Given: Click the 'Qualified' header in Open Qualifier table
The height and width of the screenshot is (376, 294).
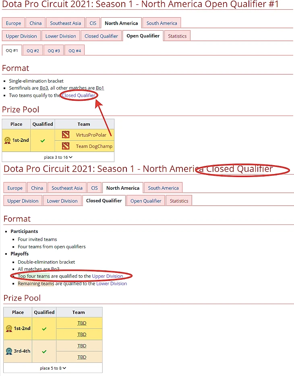Looking at the screenshot, I should (x=43, y=124).
